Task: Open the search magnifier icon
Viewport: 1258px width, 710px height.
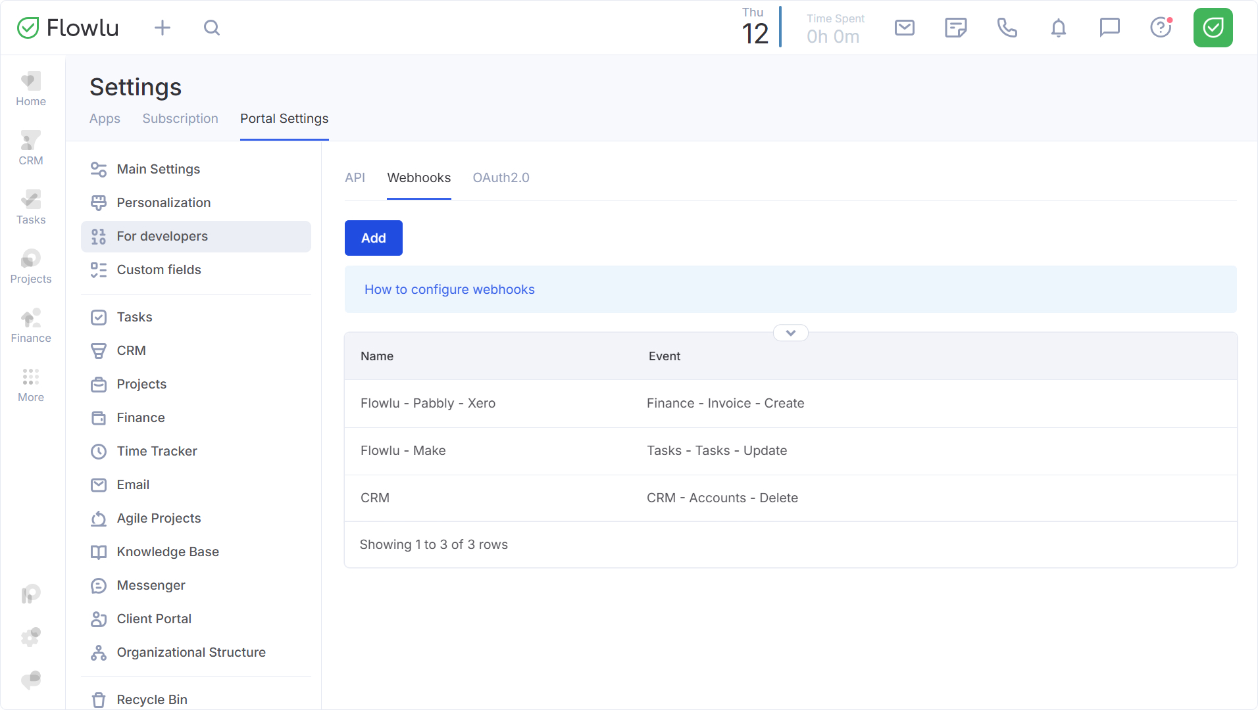Action: 211,28
